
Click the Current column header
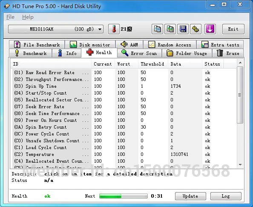[103, 64]
